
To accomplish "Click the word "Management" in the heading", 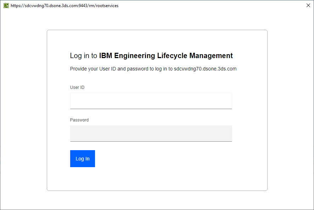I will 211,56.
